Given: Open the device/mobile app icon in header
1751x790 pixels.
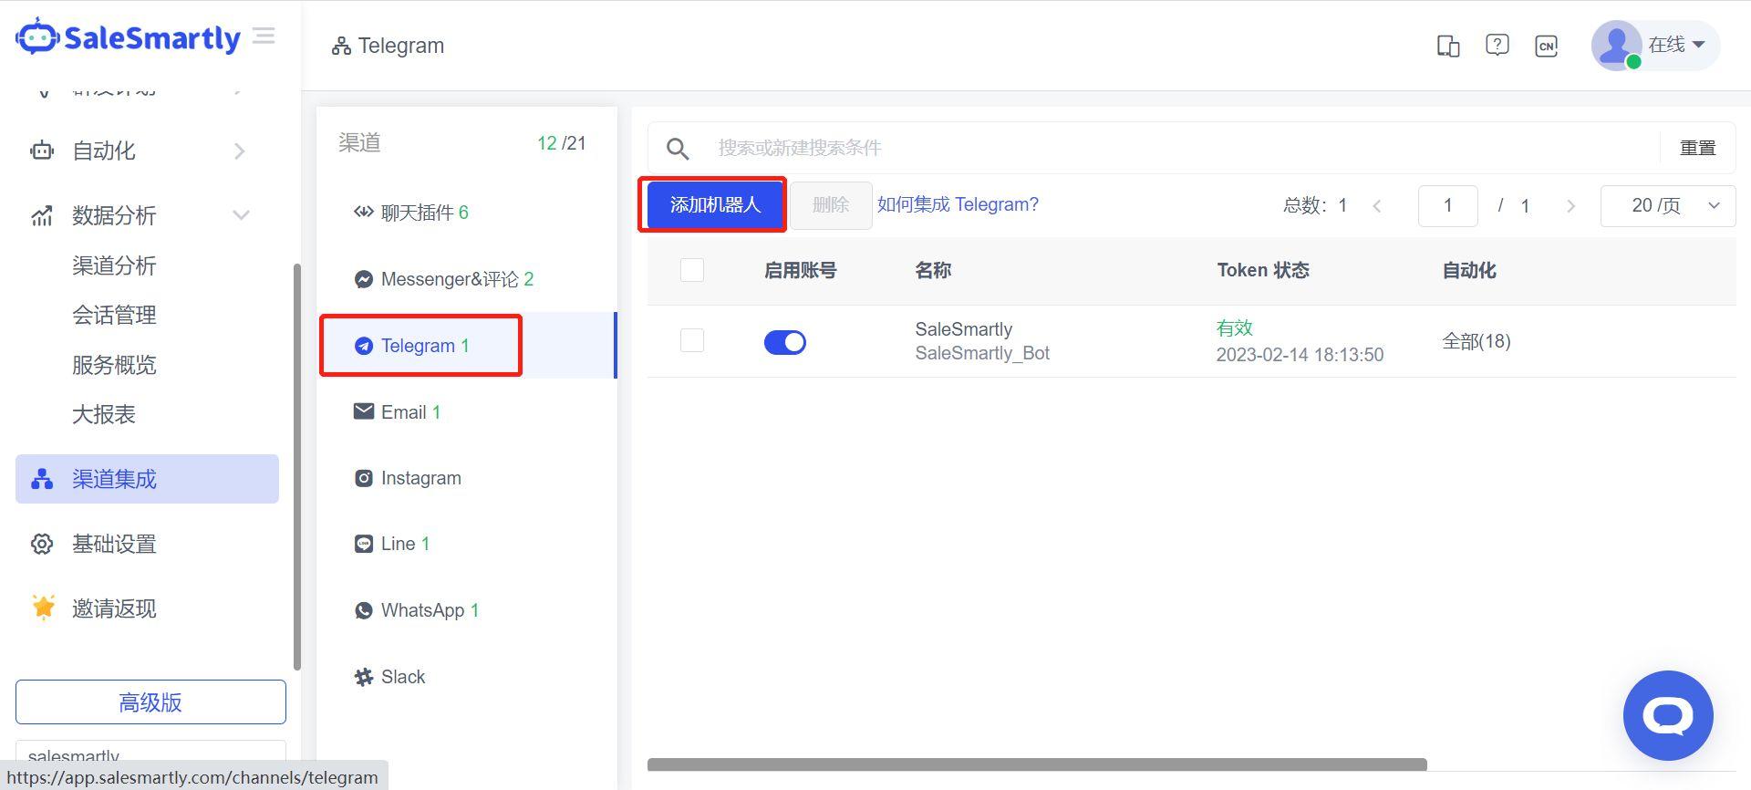Looking at the screenshot, I should click(x=1448, y=46).
